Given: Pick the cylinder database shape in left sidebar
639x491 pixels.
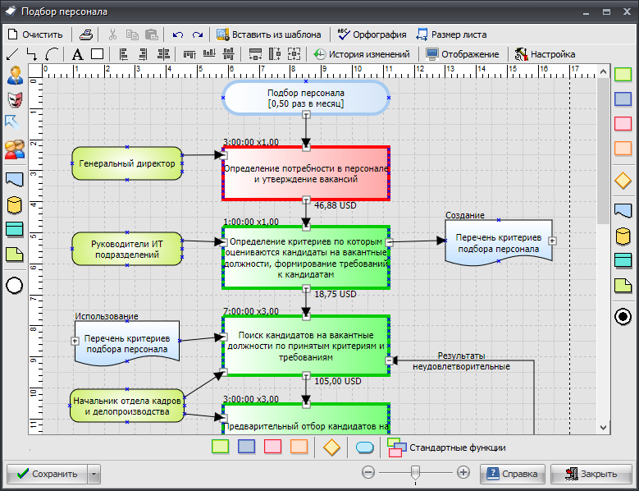Looking at the screenshot, I should click(x=15, y=204).
